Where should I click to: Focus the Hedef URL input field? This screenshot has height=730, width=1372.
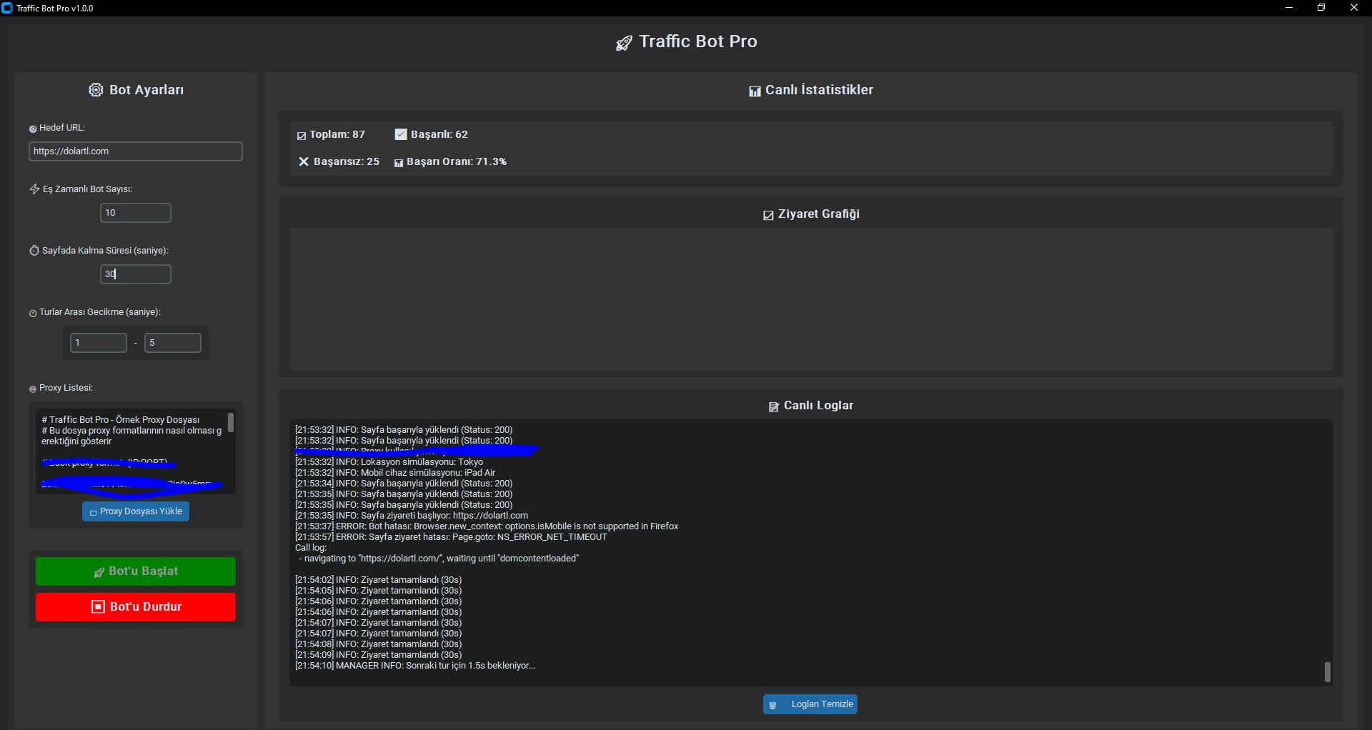(x=136, y=151)
